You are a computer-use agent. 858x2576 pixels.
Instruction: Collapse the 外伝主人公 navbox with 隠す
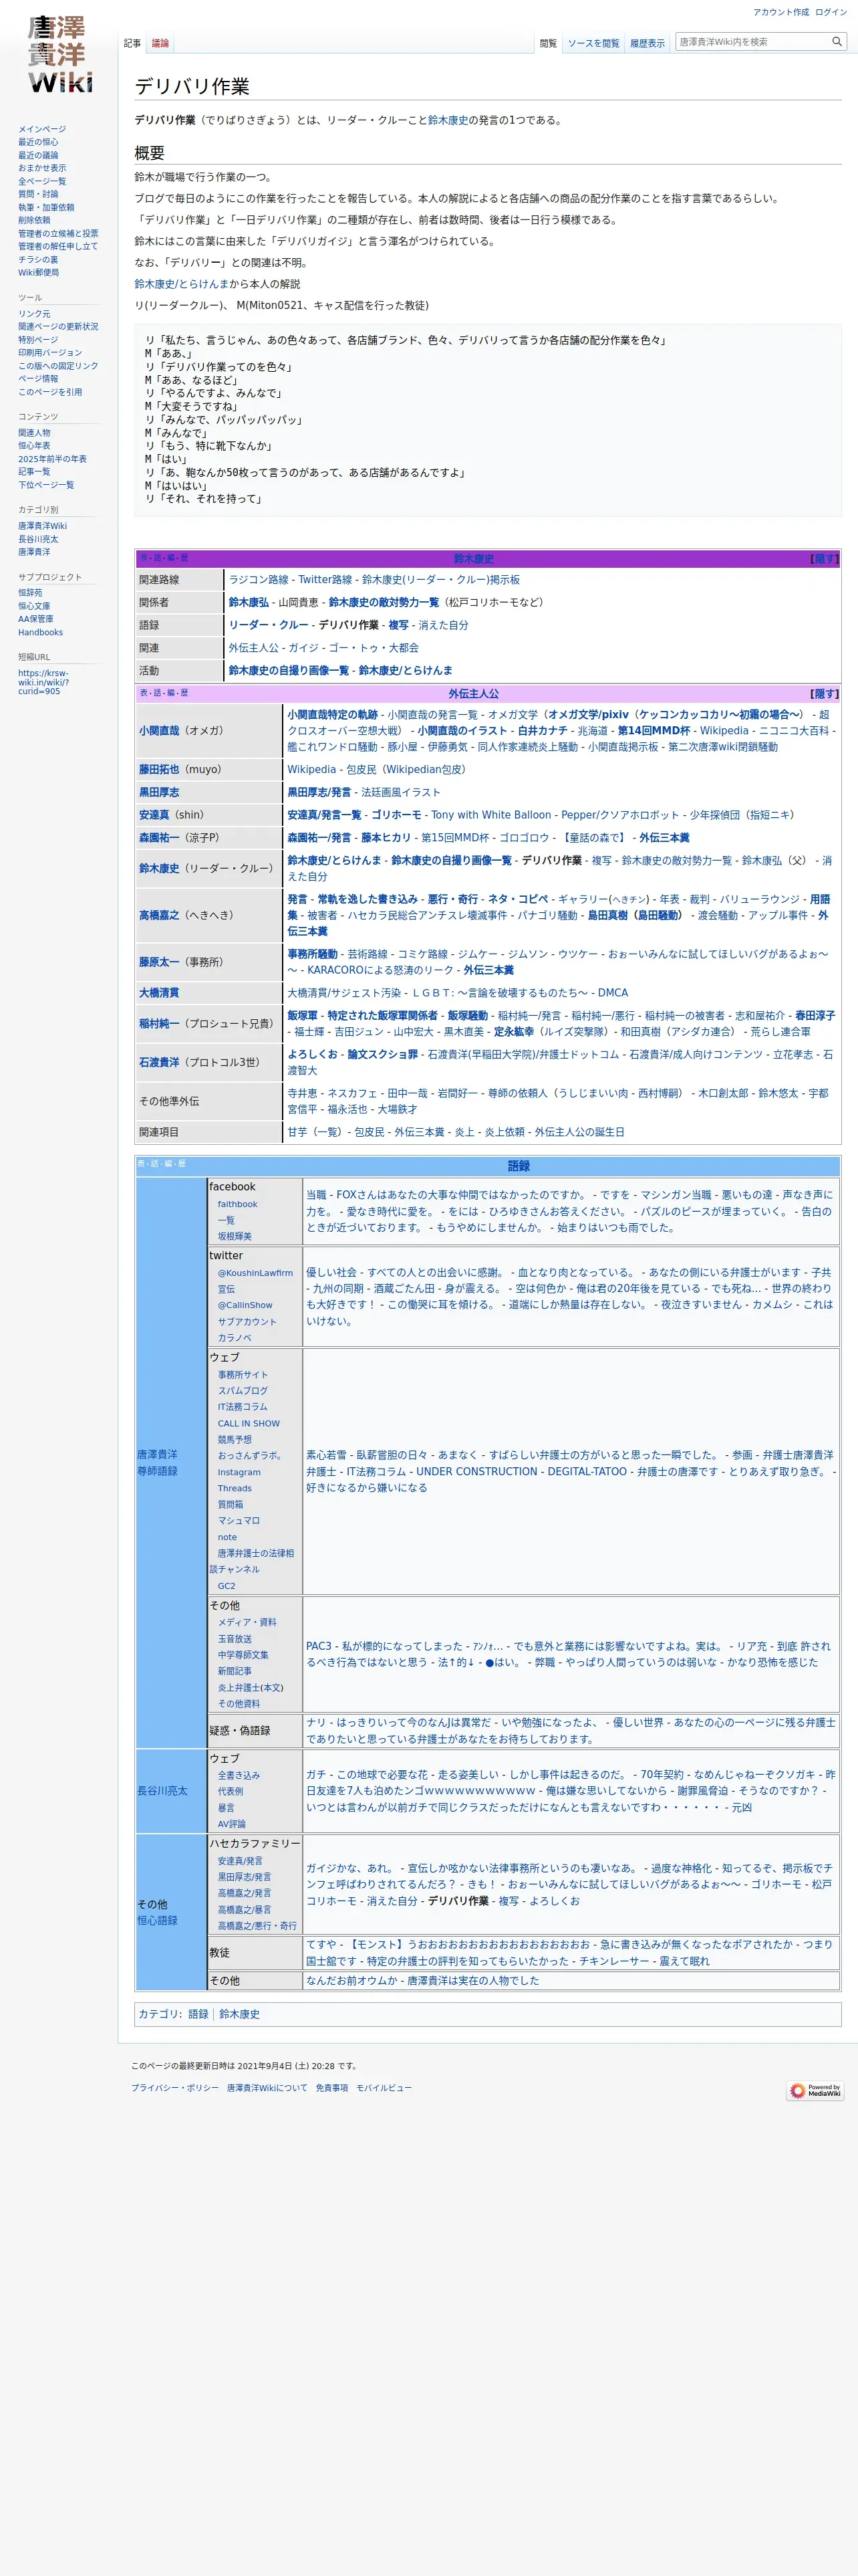point(824,693)
